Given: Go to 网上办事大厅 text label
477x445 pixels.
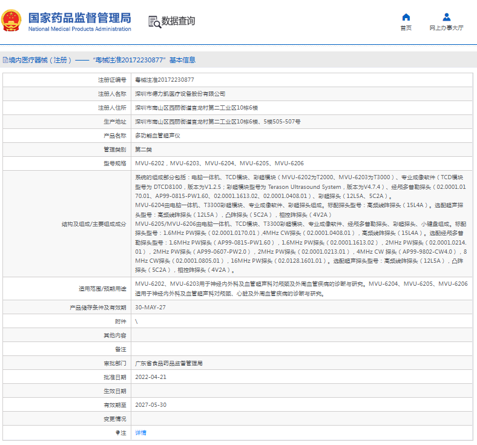Looking at the screenshot, I should click(447, 28).
